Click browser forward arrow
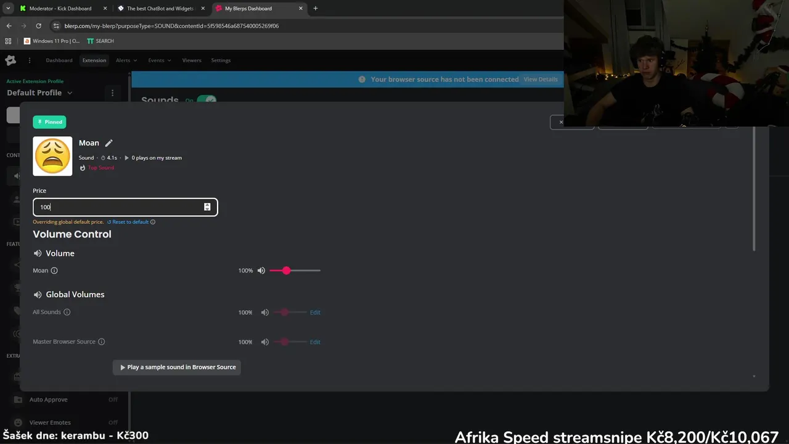The width and height of the screenshot is (789, 444). point(23,26)
